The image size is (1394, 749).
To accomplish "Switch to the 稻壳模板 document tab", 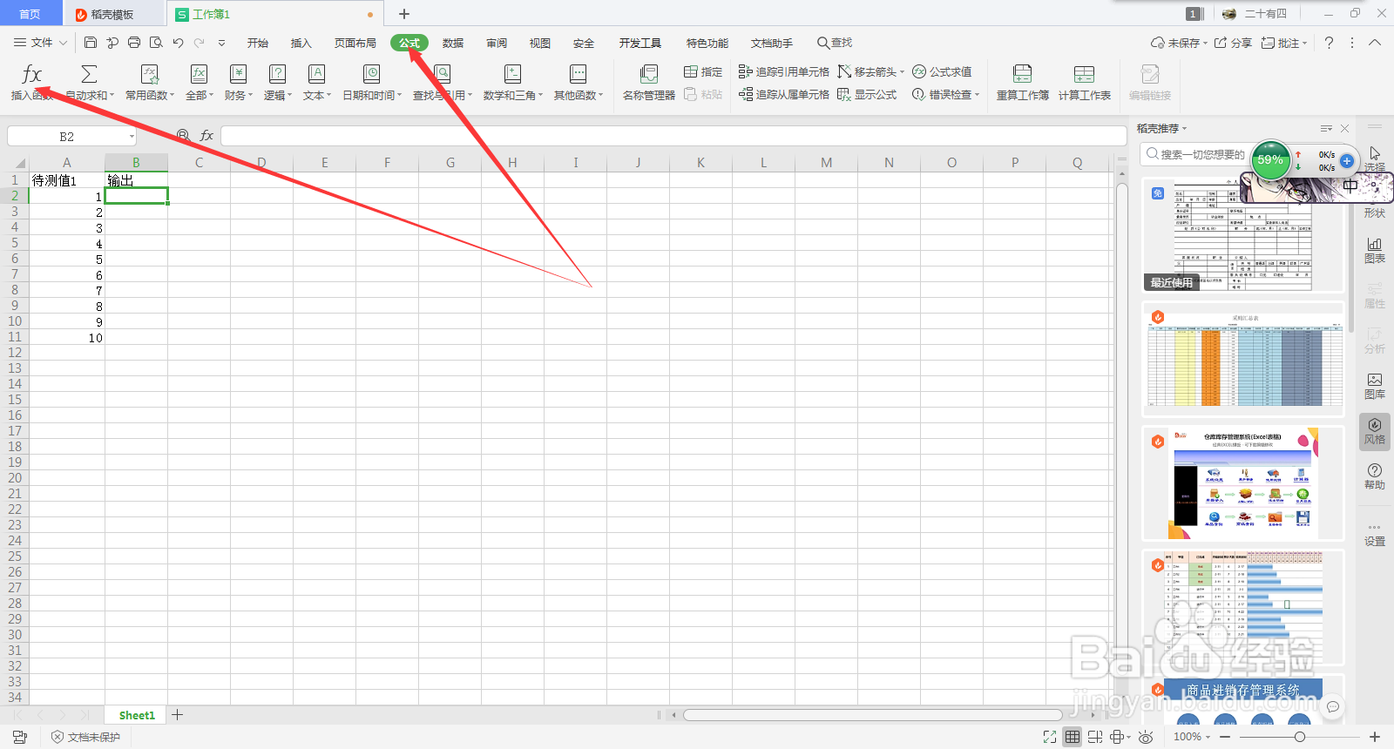I will coord(113,14).
